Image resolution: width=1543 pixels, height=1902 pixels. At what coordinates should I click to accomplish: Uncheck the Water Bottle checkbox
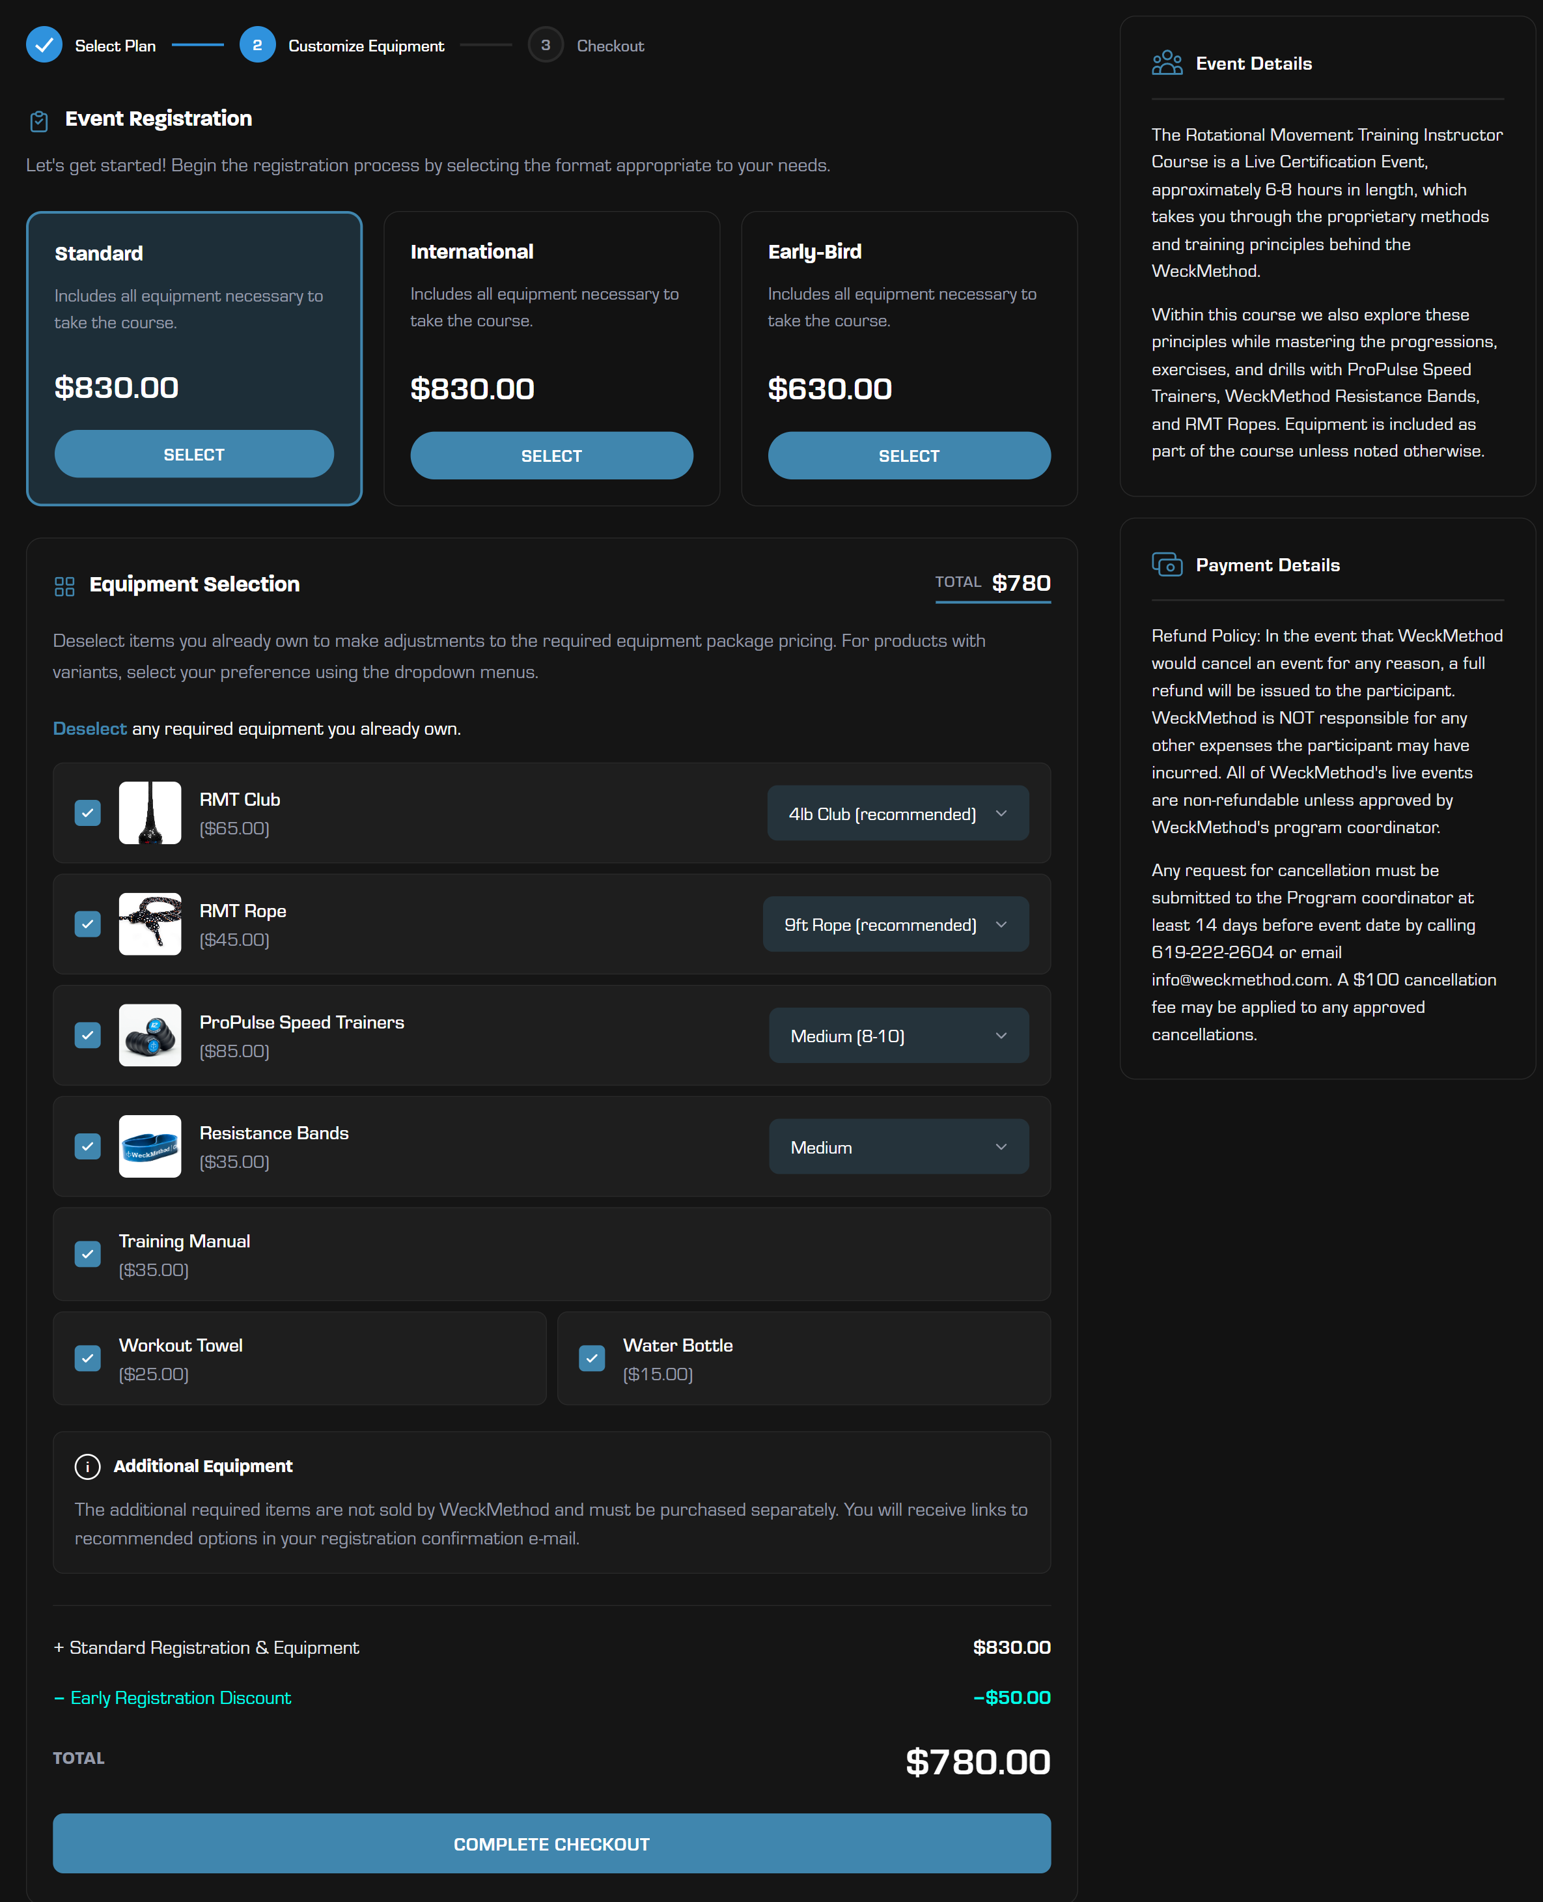point(591,1358)
